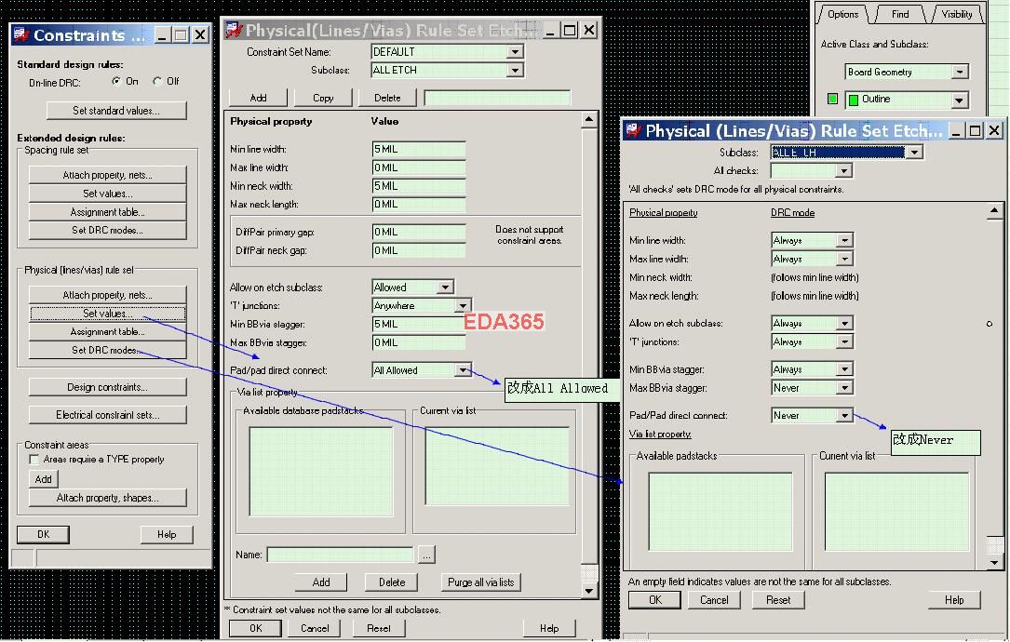Focus the new constraint set name field

click(x=497, y=98)
